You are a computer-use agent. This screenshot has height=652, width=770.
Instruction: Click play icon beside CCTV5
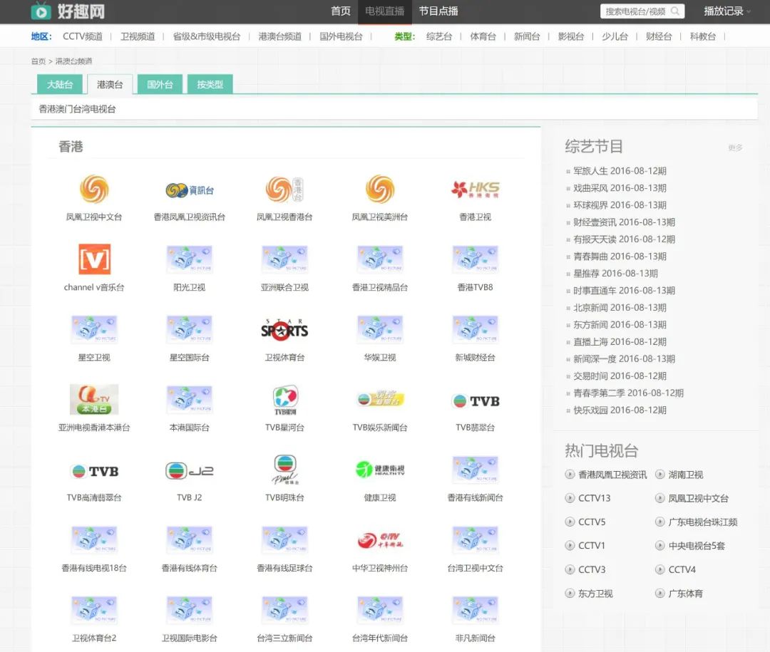[x=570, y=522]
